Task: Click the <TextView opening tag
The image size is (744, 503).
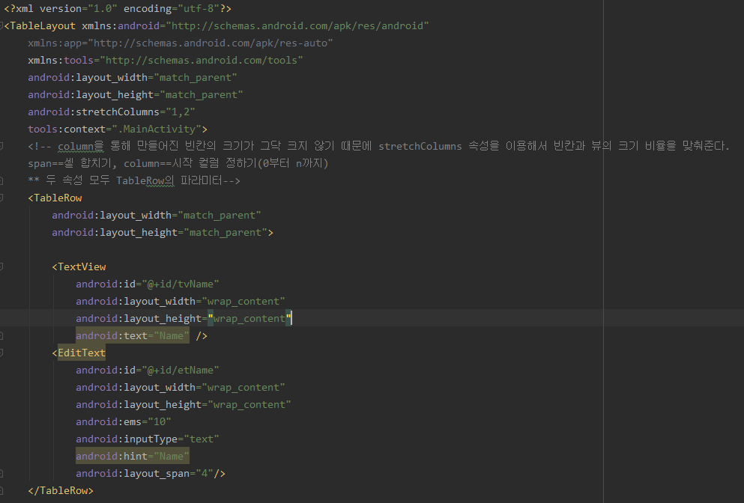Action: pos(79,267)
